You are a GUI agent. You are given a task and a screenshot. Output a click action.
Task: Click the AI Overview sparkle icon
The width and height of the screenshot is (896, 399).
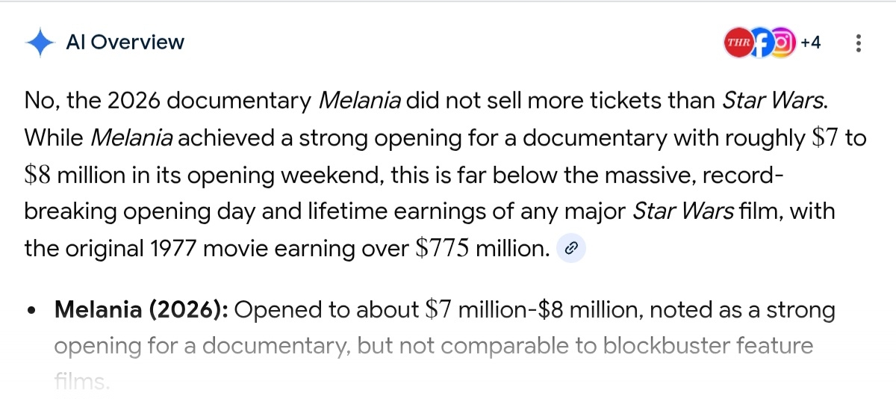coord(39,43)
